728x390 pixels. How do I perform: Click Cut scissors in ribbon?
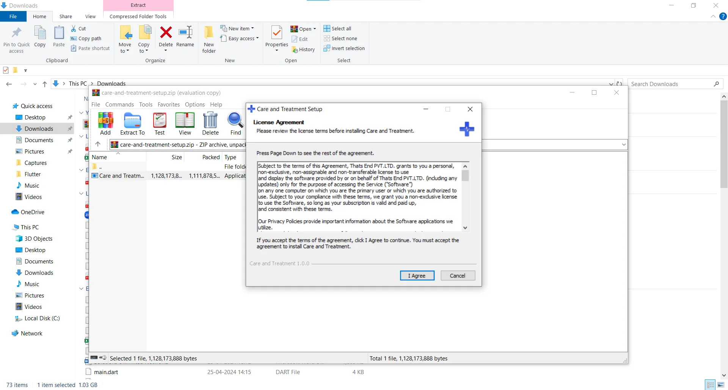coord(78,28)
